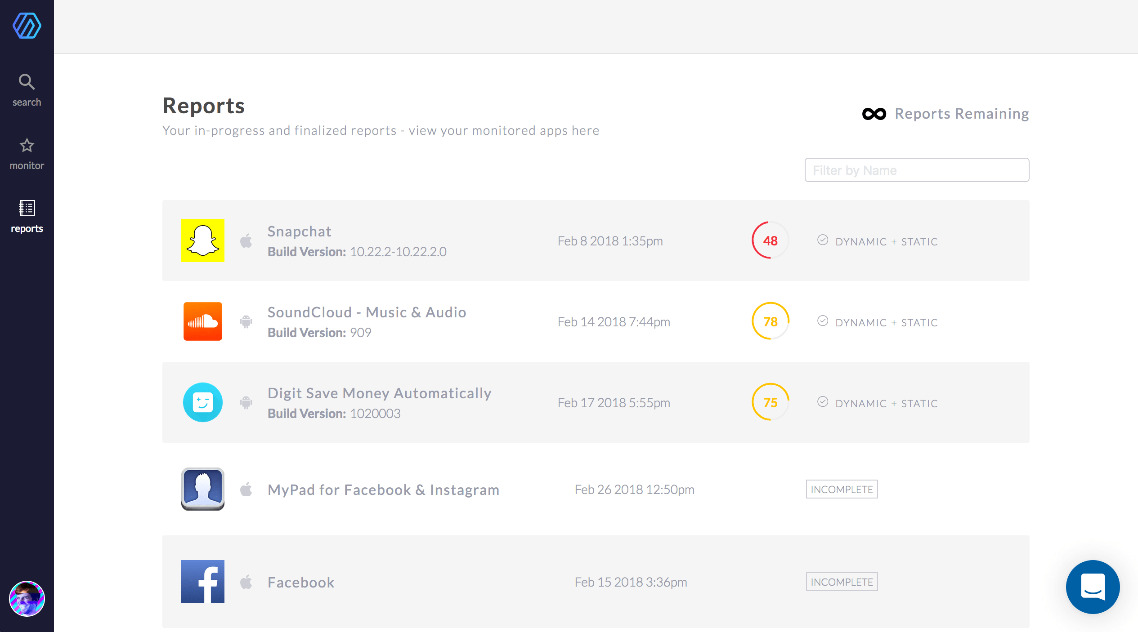Viewport: 1138px width, 632px height.
Task: Click the infinity Reports Remaining icon
Action: pyautogui.click(x=874, y=114)
